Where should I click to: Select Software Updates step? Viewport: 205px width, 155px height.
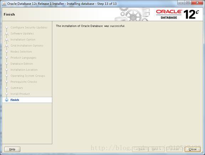[x=22, y=33]
